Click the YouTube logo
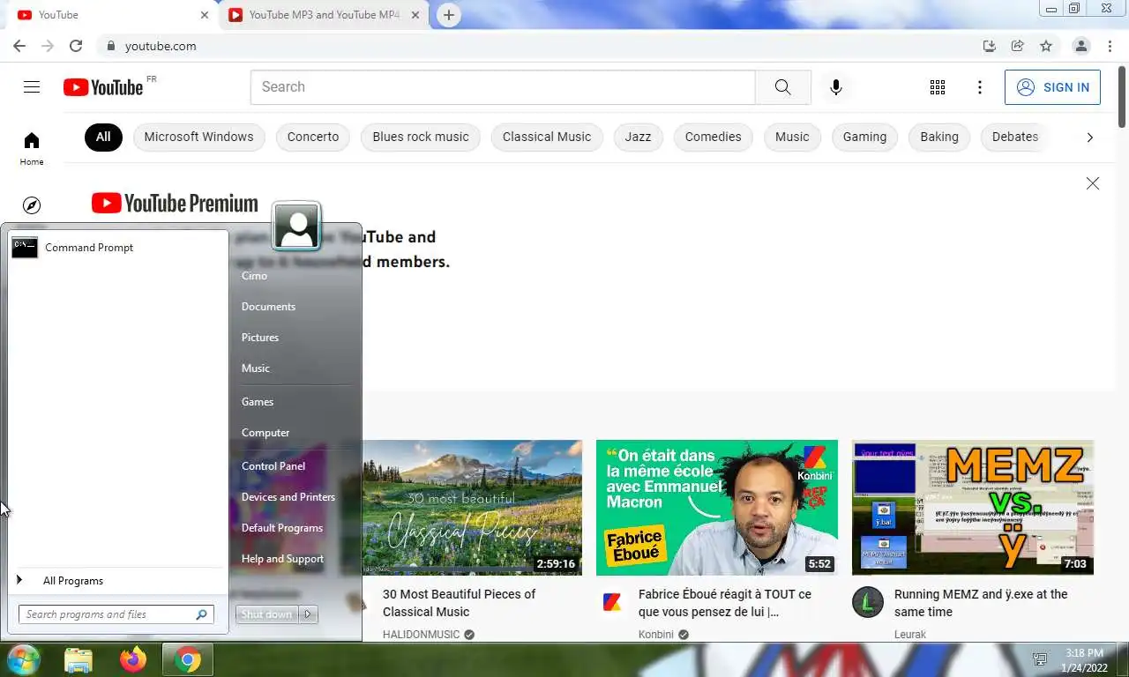Screen dimensions: 1129x677 click(103, 86)
